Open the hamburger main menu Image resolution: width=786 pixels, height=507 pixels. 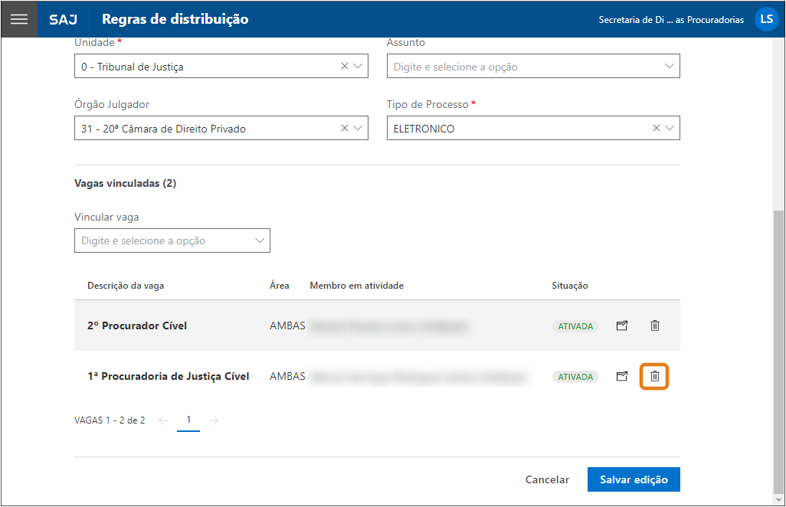point(19,19)
